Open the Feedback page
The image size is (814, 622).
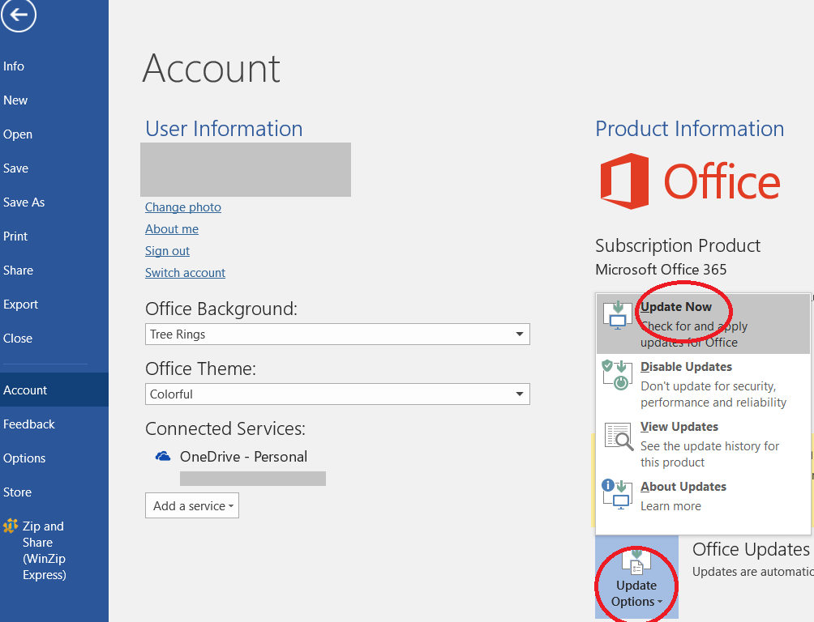point(29,424)
